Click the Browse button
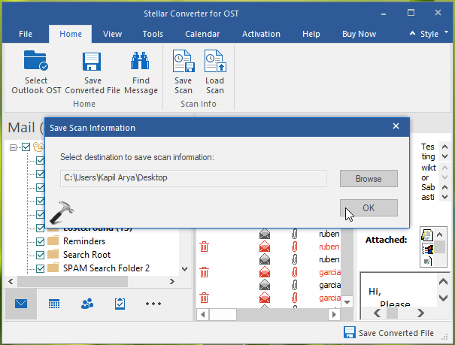455x345 pixels. click(369, 179)
